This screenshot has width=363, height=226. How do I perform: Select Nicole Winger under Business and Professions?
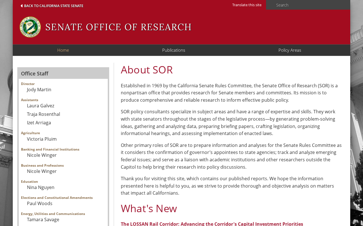[x=42, y=171]
